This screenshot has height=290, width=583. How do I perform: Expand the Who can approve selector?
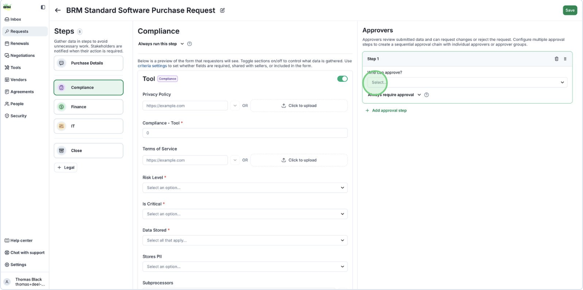coord(467,82)
